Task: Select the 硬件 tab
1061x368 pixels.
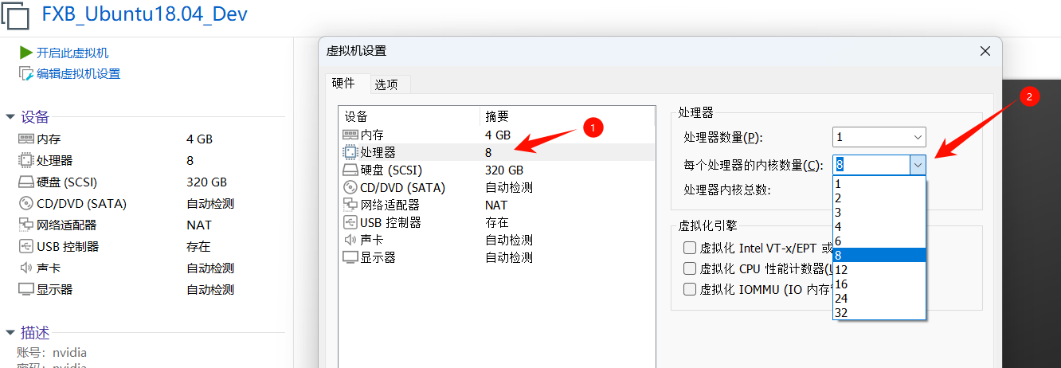Action: coord(343,83)
